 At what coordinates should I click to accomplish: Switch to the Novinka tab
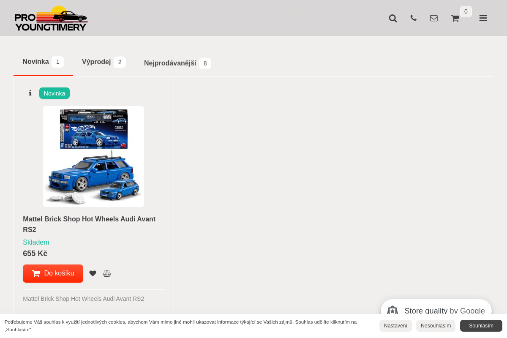pos(43,62)
